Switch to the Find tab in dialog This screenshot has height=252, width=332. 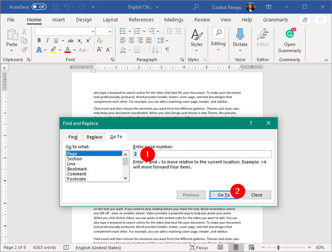pyautogui.click(x=73, y=137)
